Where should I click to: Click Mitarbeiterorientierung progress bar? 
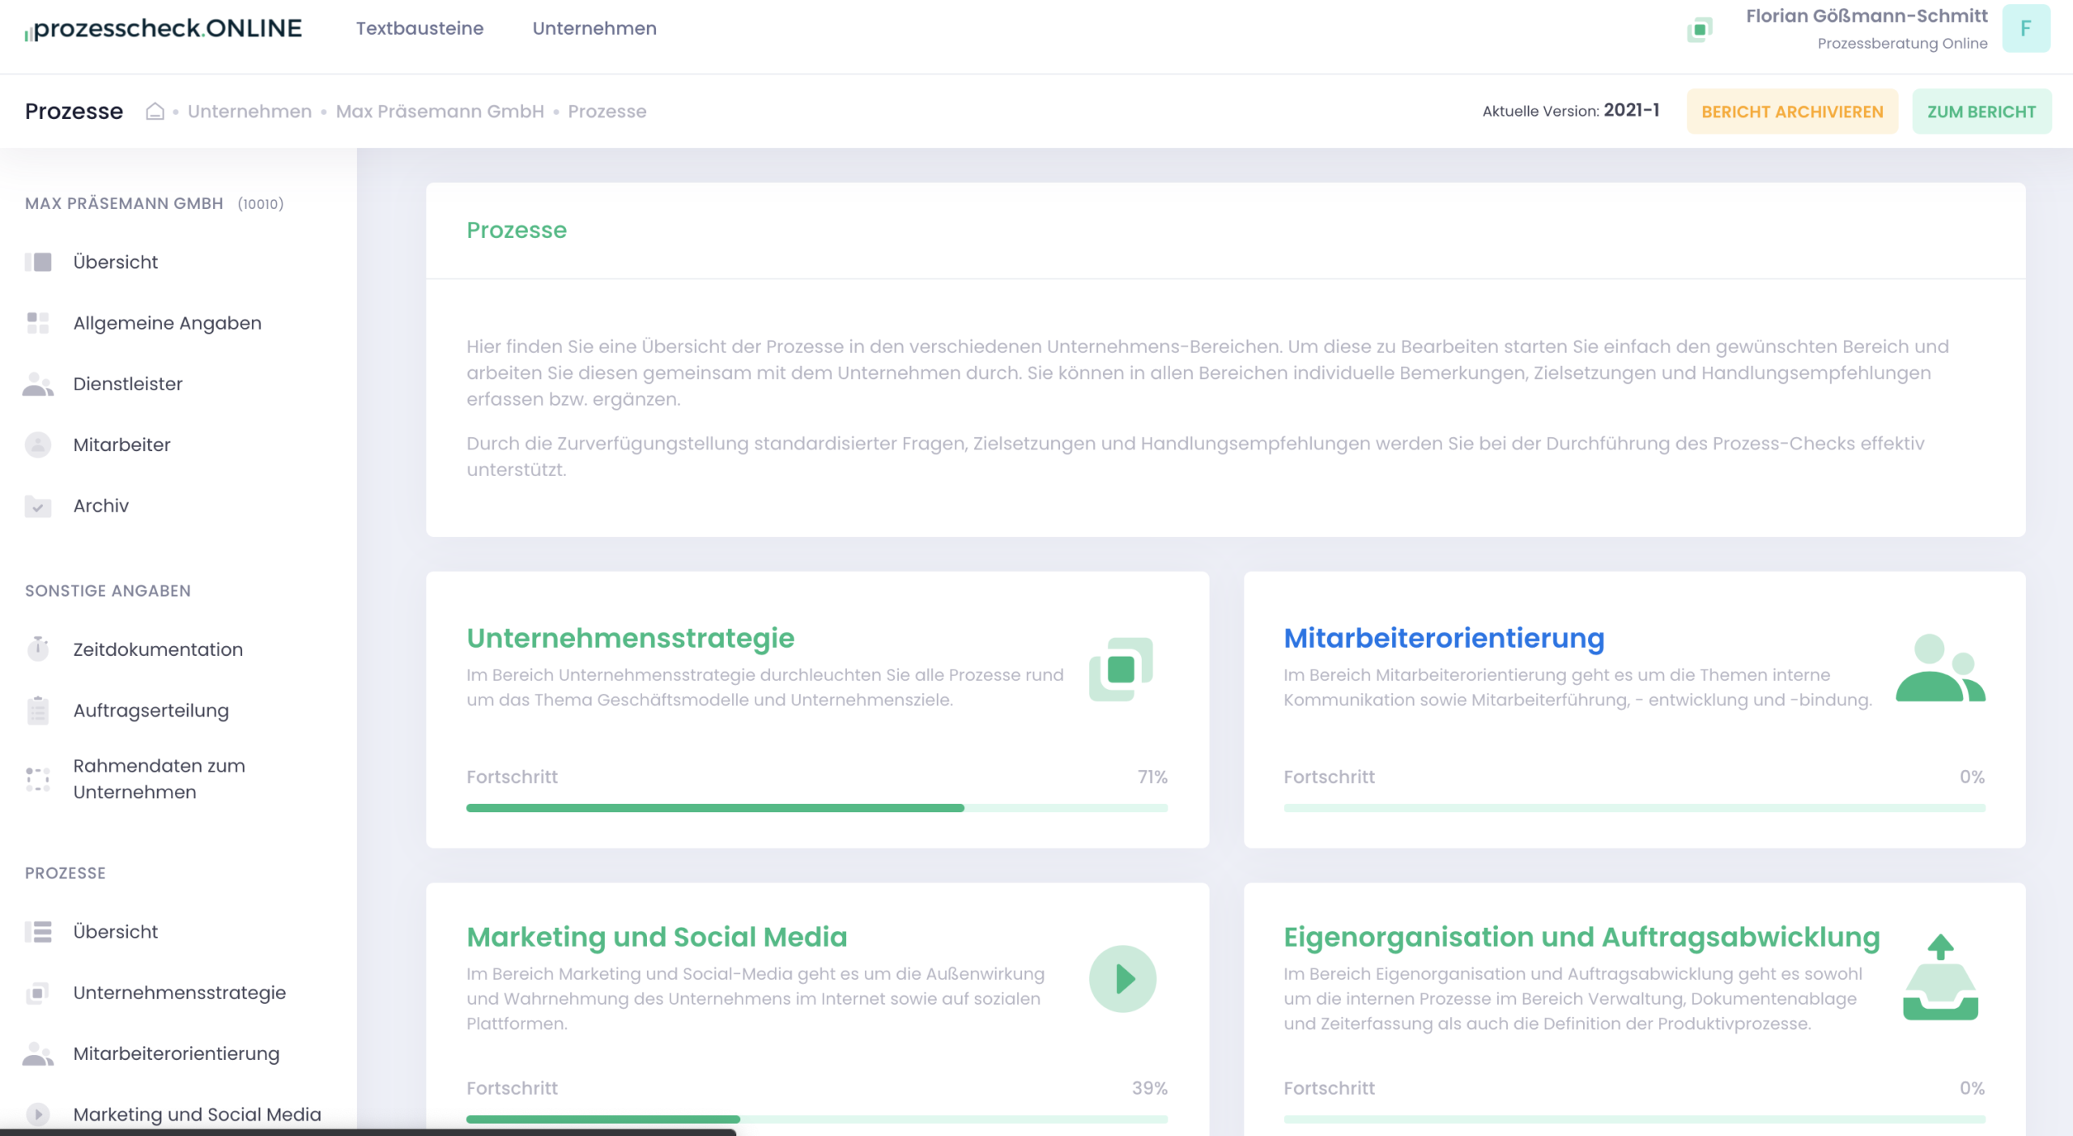[x=1634, y=808]
